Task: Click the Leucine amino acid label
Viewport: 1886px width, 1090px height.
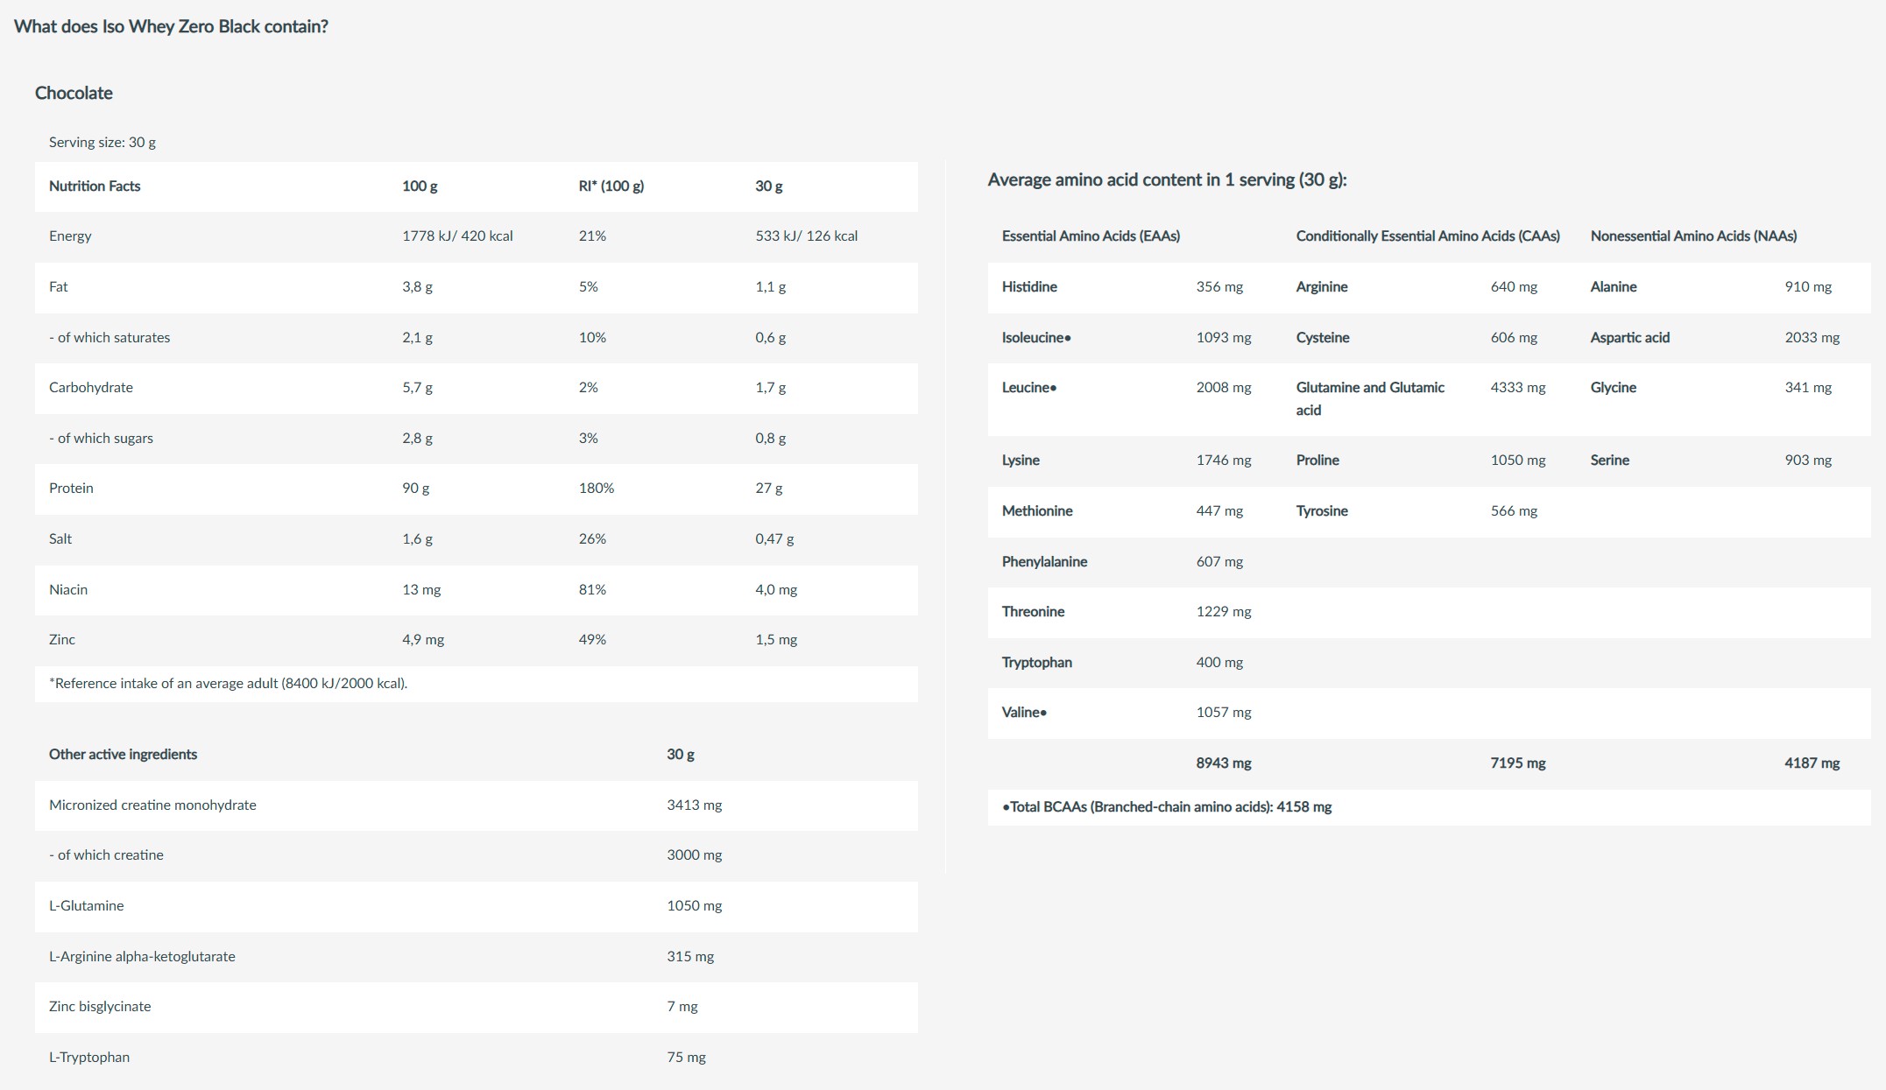Action: tap(1028, 387)
